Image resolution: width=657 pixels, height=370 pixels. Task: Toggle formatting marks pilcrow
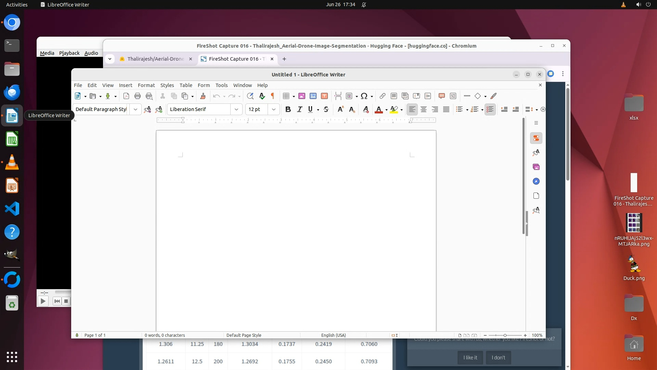point(273,96)
